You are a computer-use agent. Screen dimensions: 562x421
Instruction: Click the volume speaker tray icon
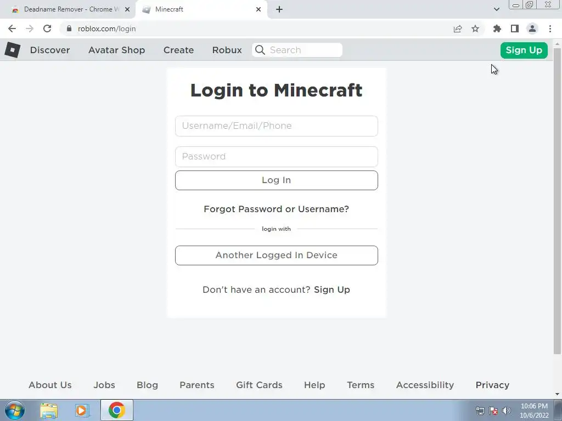click(507, 411)
